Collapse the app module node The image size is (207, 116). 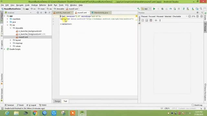(5, 16)
